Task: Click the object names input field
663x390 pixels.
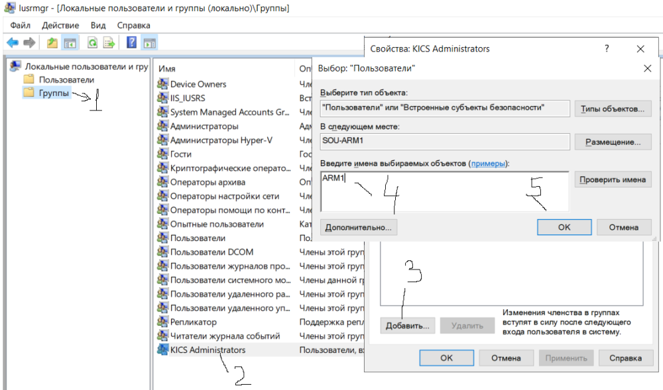Action: point(444,191)
